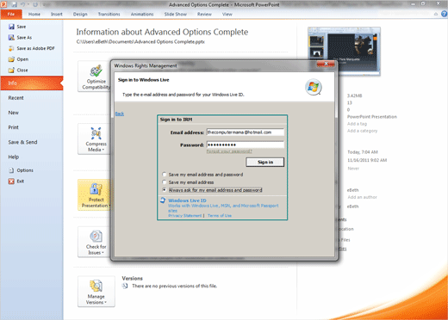Open the Manage Versions dropdown

(x=96, y=292)
